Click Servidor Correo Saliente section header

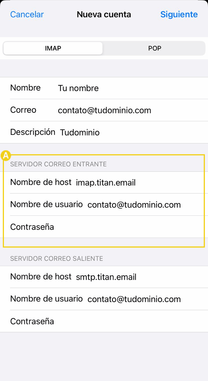[x=57, y=258]
